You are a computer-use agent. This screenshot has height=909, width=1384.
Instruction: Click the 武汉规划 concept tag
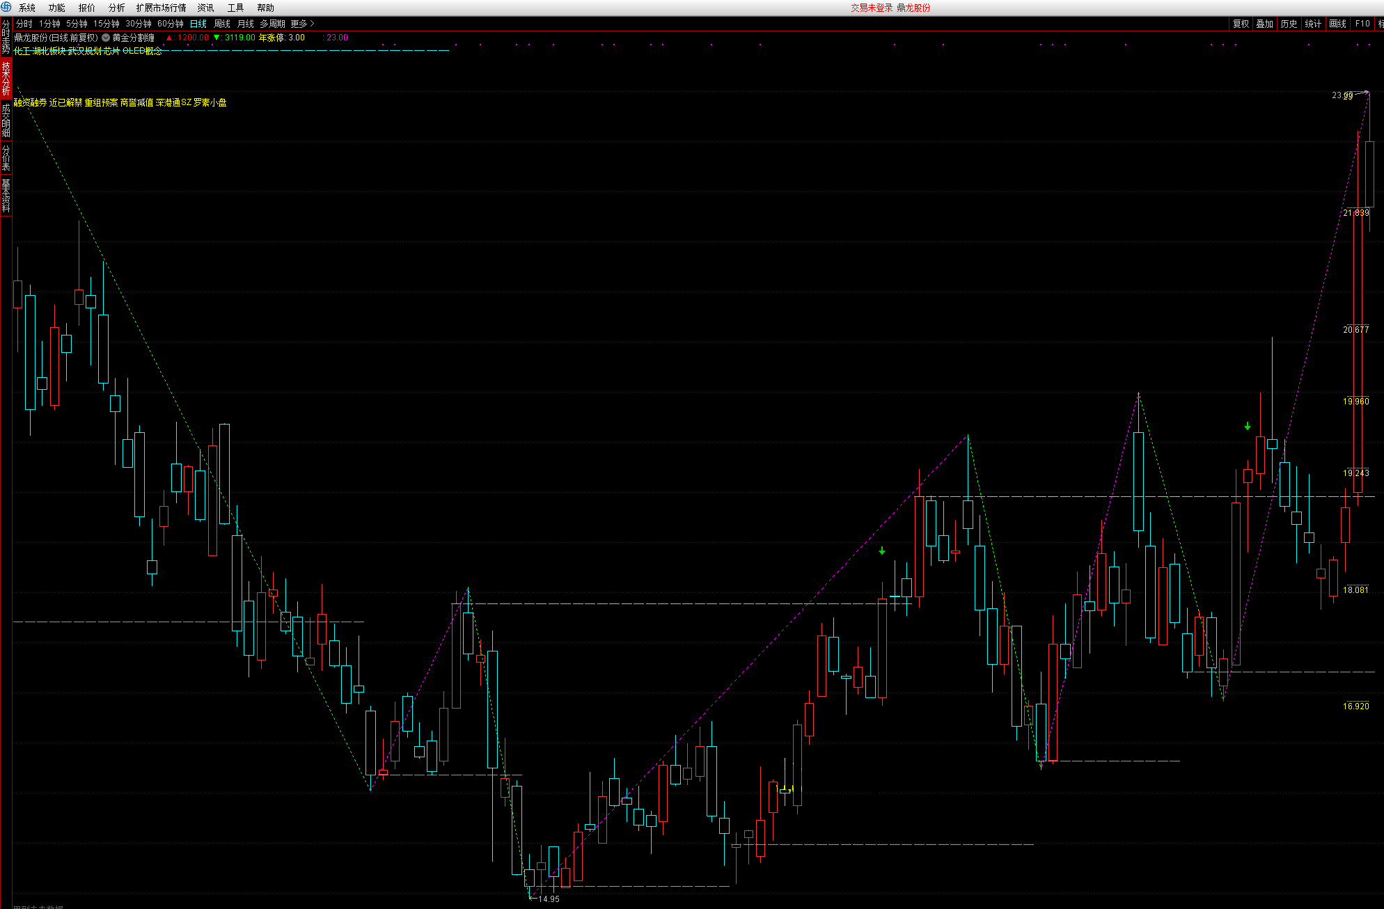coord(84,52)
